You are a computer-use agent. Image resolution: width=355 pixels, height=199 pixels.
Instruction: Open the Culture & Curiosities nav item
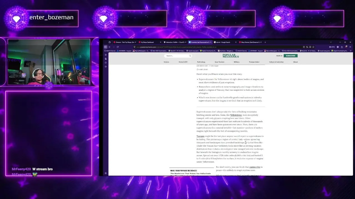pyautogui.click(x=276, y=62)
